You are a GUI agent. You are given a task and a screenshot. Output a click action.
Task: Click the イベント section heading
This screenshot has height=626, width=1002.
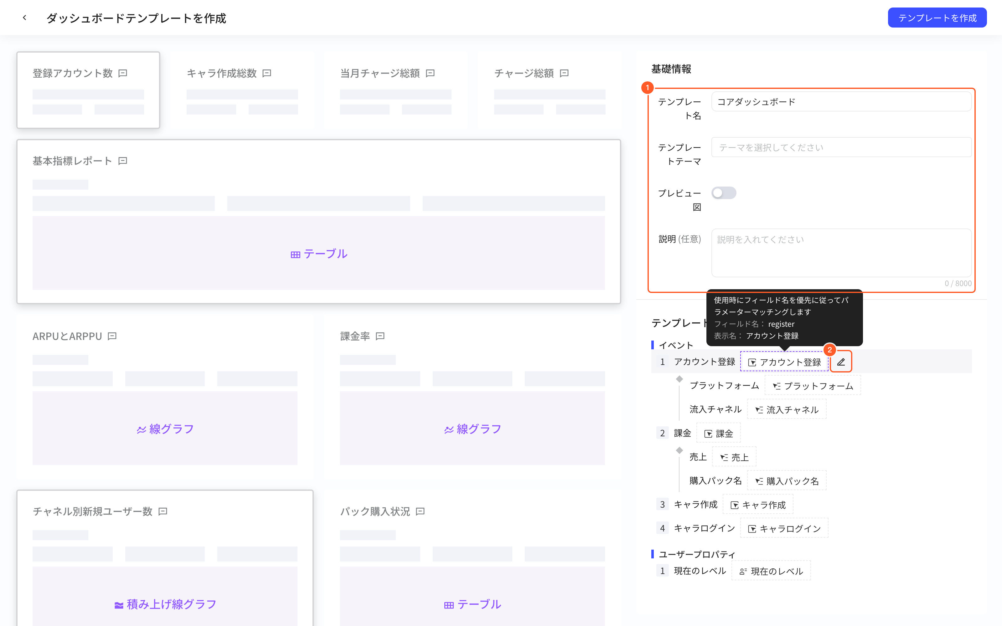pos(676,345)
